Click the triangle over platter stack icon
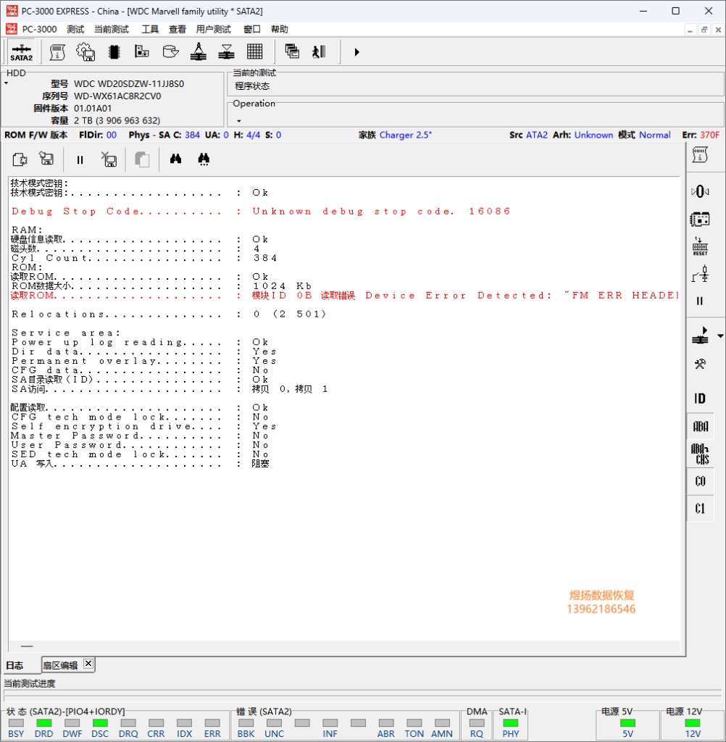The height and width of the screenshot is (742, 726). (x=227, y=51)
